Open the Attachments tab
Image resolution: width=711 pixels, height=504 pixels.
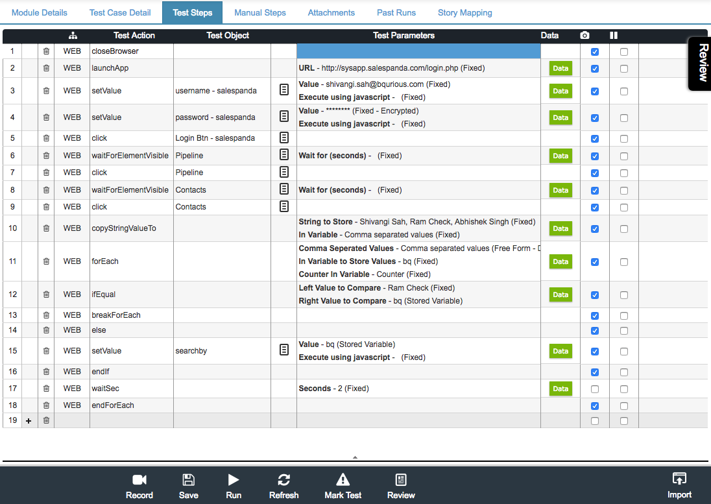[331, 13]
